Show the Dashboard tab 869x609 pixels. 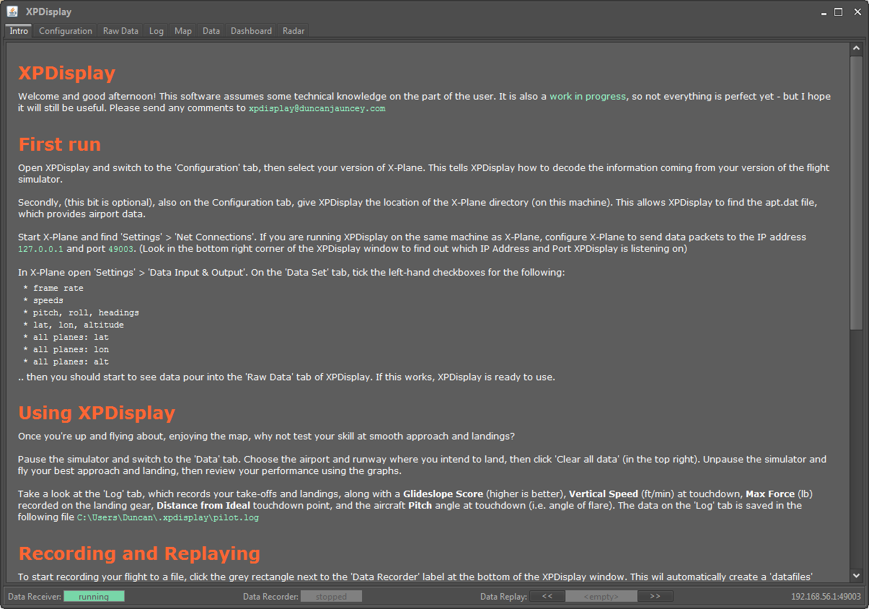tap(251, 31)
